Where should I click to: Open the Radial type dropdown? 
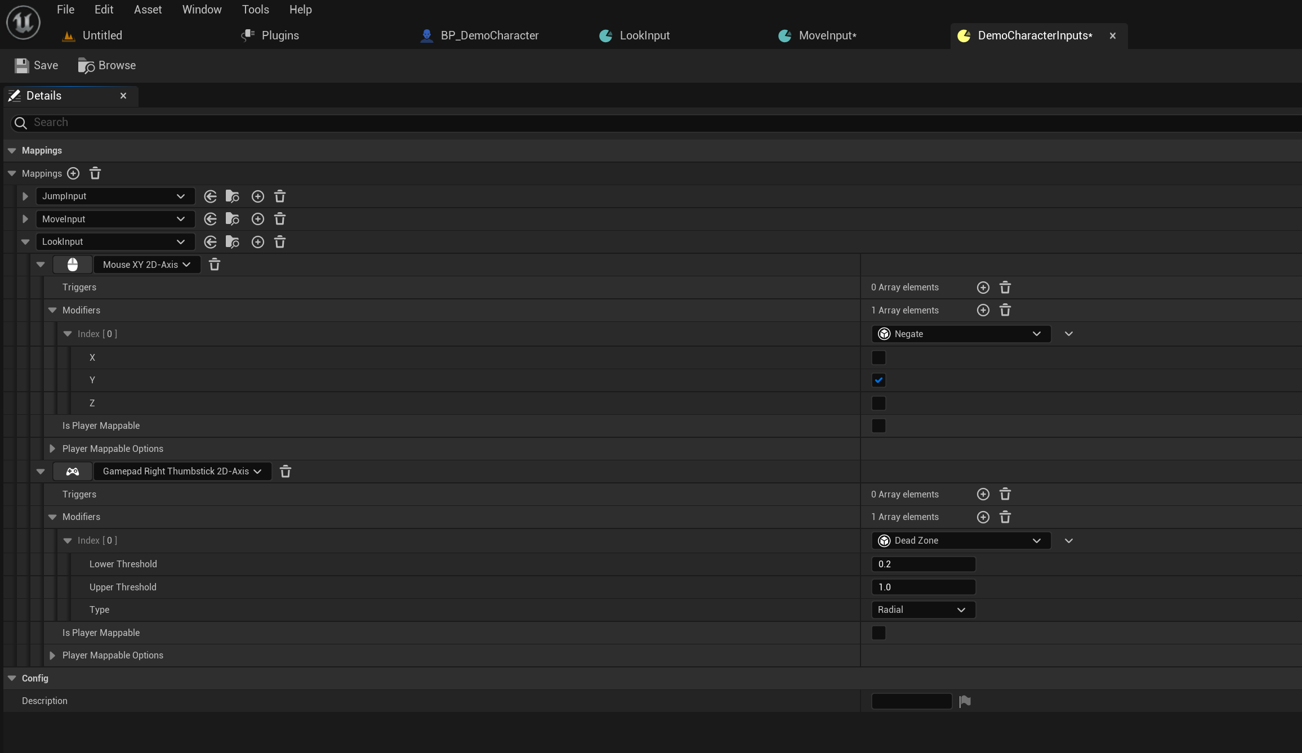922,609
